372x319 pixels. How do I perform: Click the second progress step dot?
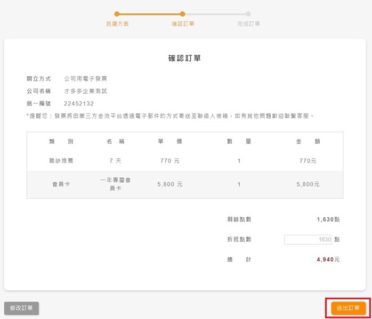[182, 14]
